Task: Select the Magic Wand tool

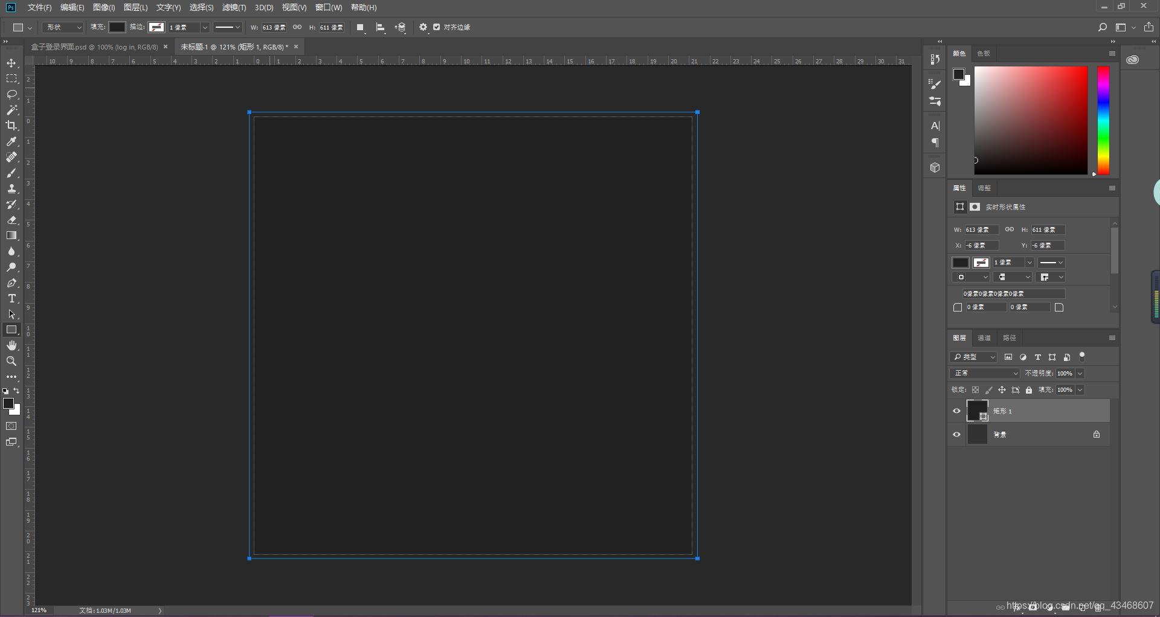Action: coord(11,110)
